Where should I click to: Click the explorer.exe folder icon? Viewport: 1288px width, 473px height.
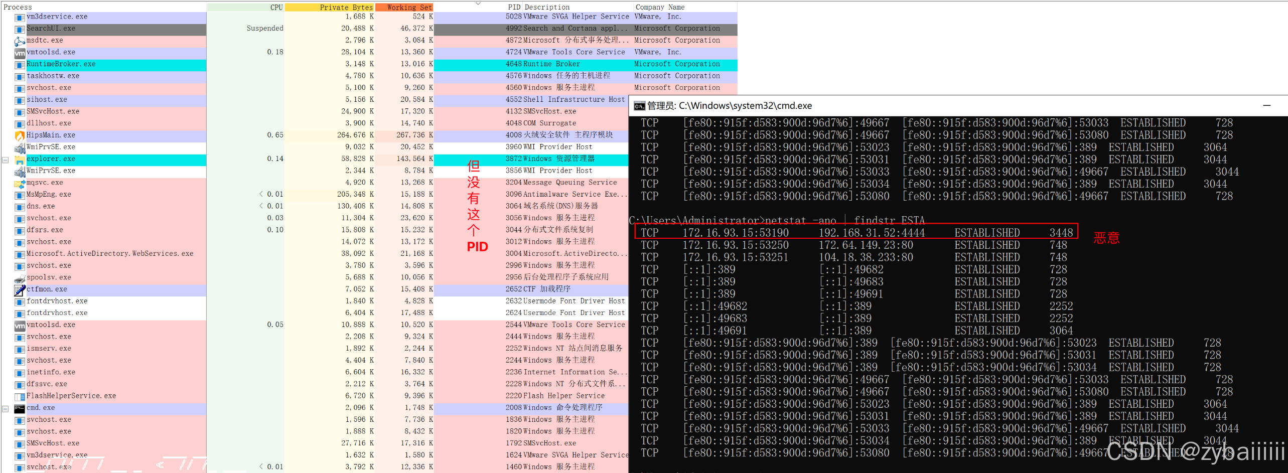tap(20, 160)
